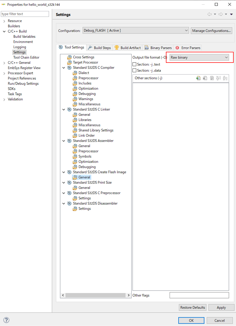Switch to the Build Artifact tab
The image size is (236, 326).
[128, 48]
